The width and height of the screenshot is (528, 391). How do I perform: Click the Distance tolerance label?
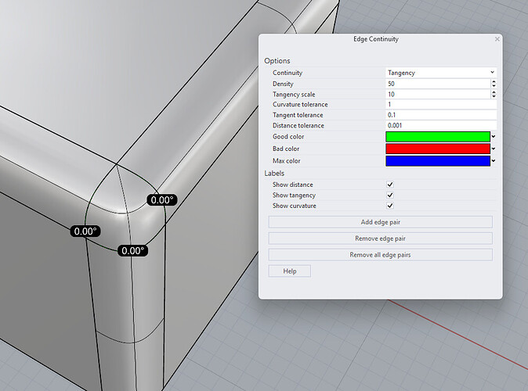click(298, 125)
